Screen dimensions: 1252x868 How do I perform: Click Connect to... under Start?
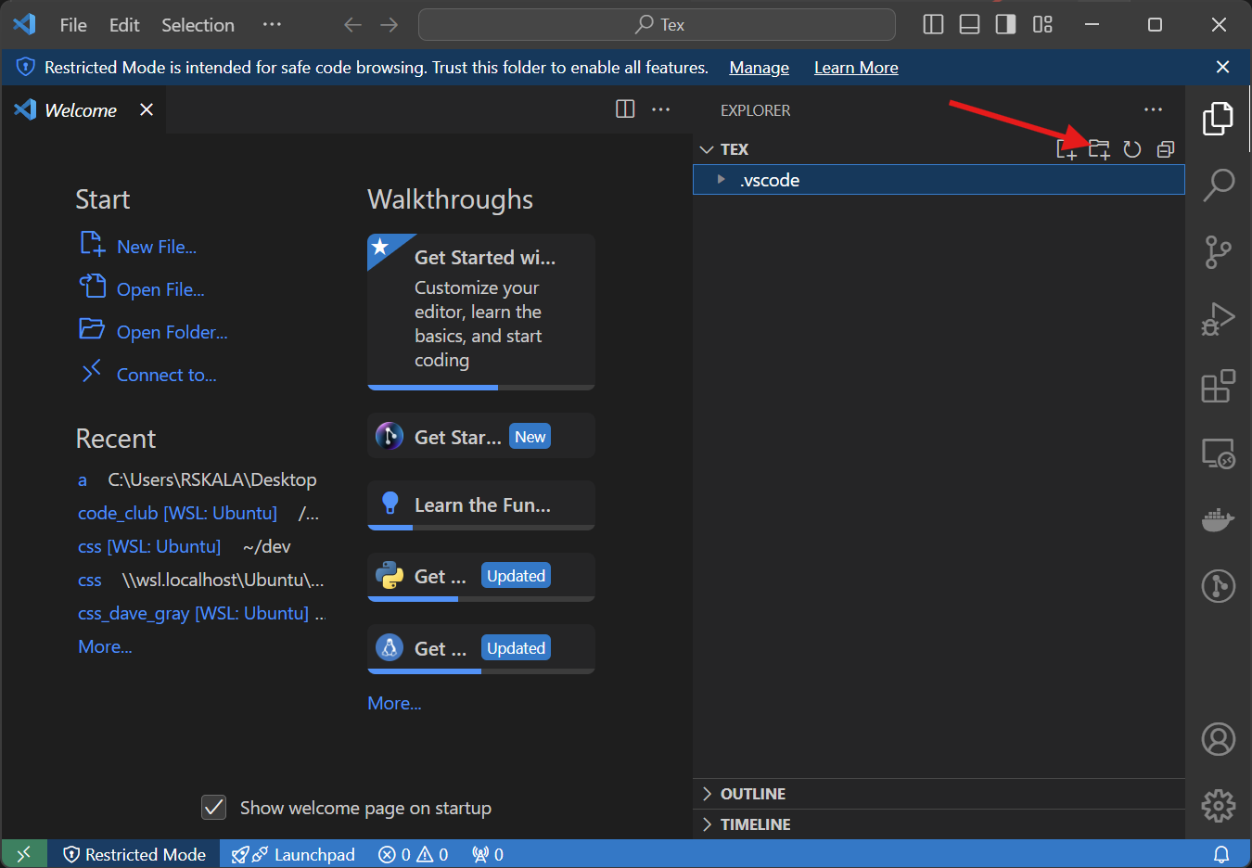(166, 375)
